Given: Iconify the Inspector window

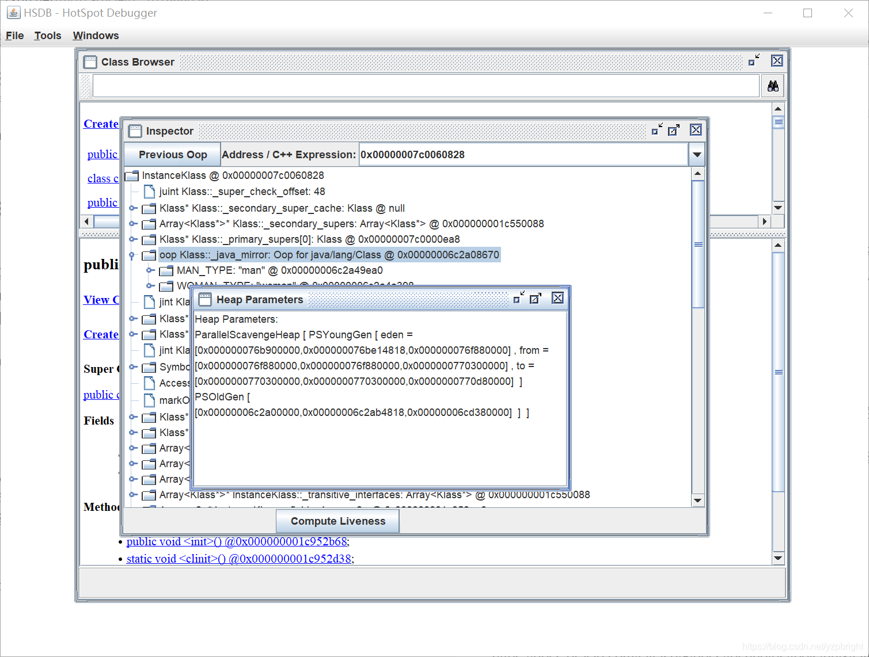Looking at the screenshot, I should pyautogui.click(x=657, y=130).
